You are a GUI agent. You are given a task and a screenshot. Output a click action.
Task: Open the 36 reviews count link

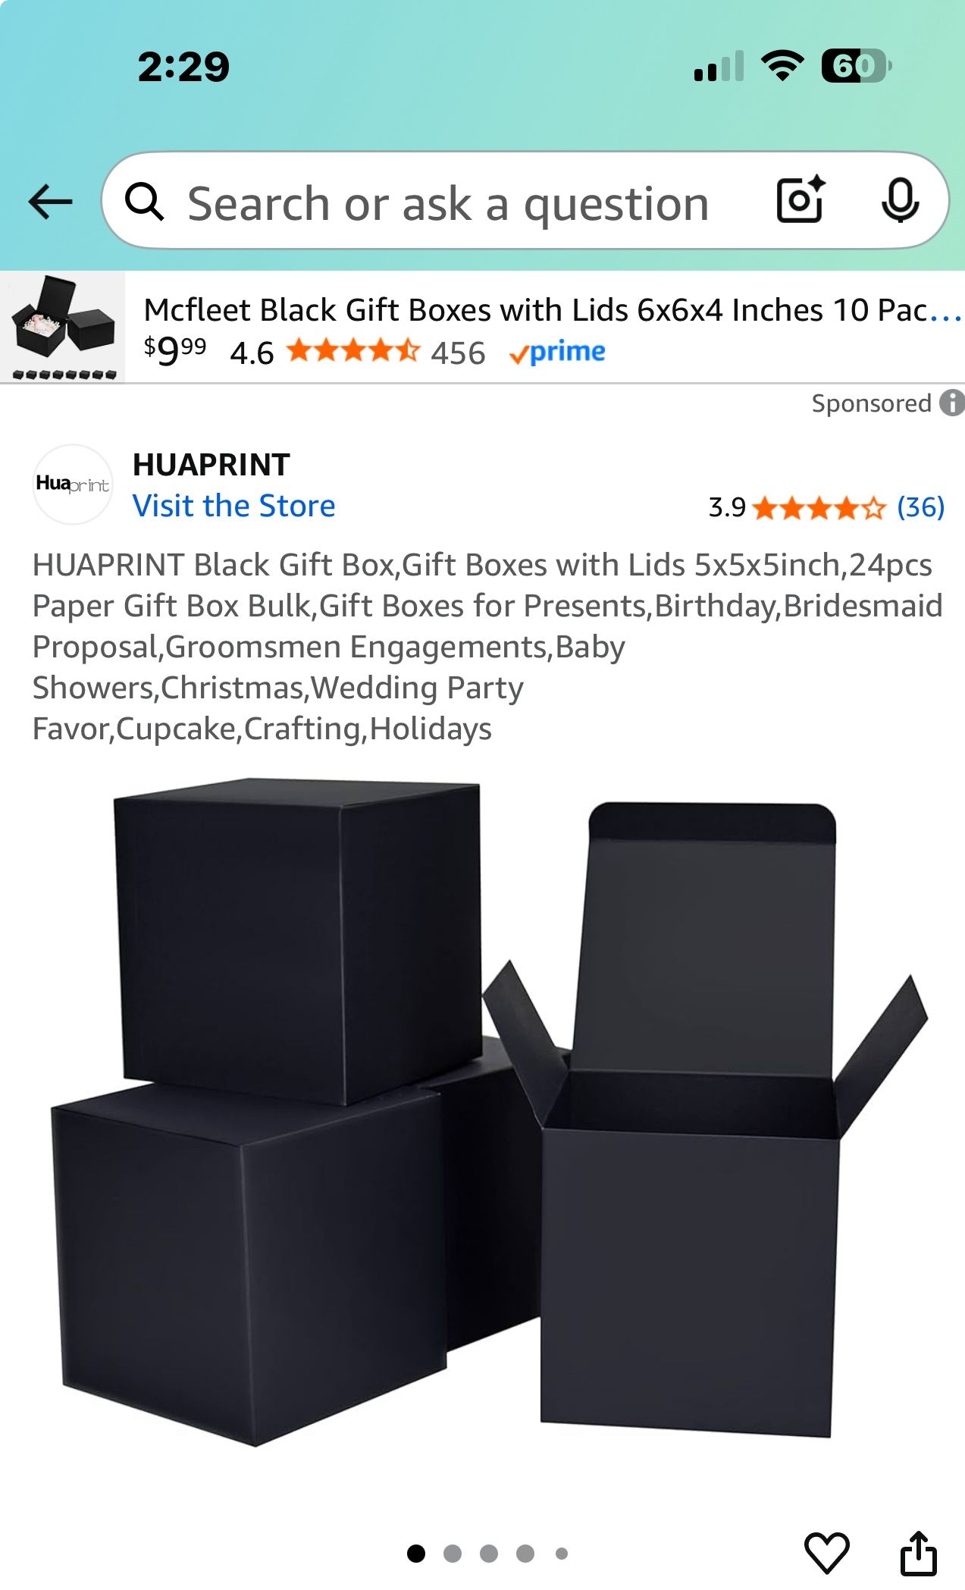click(920, 507)
